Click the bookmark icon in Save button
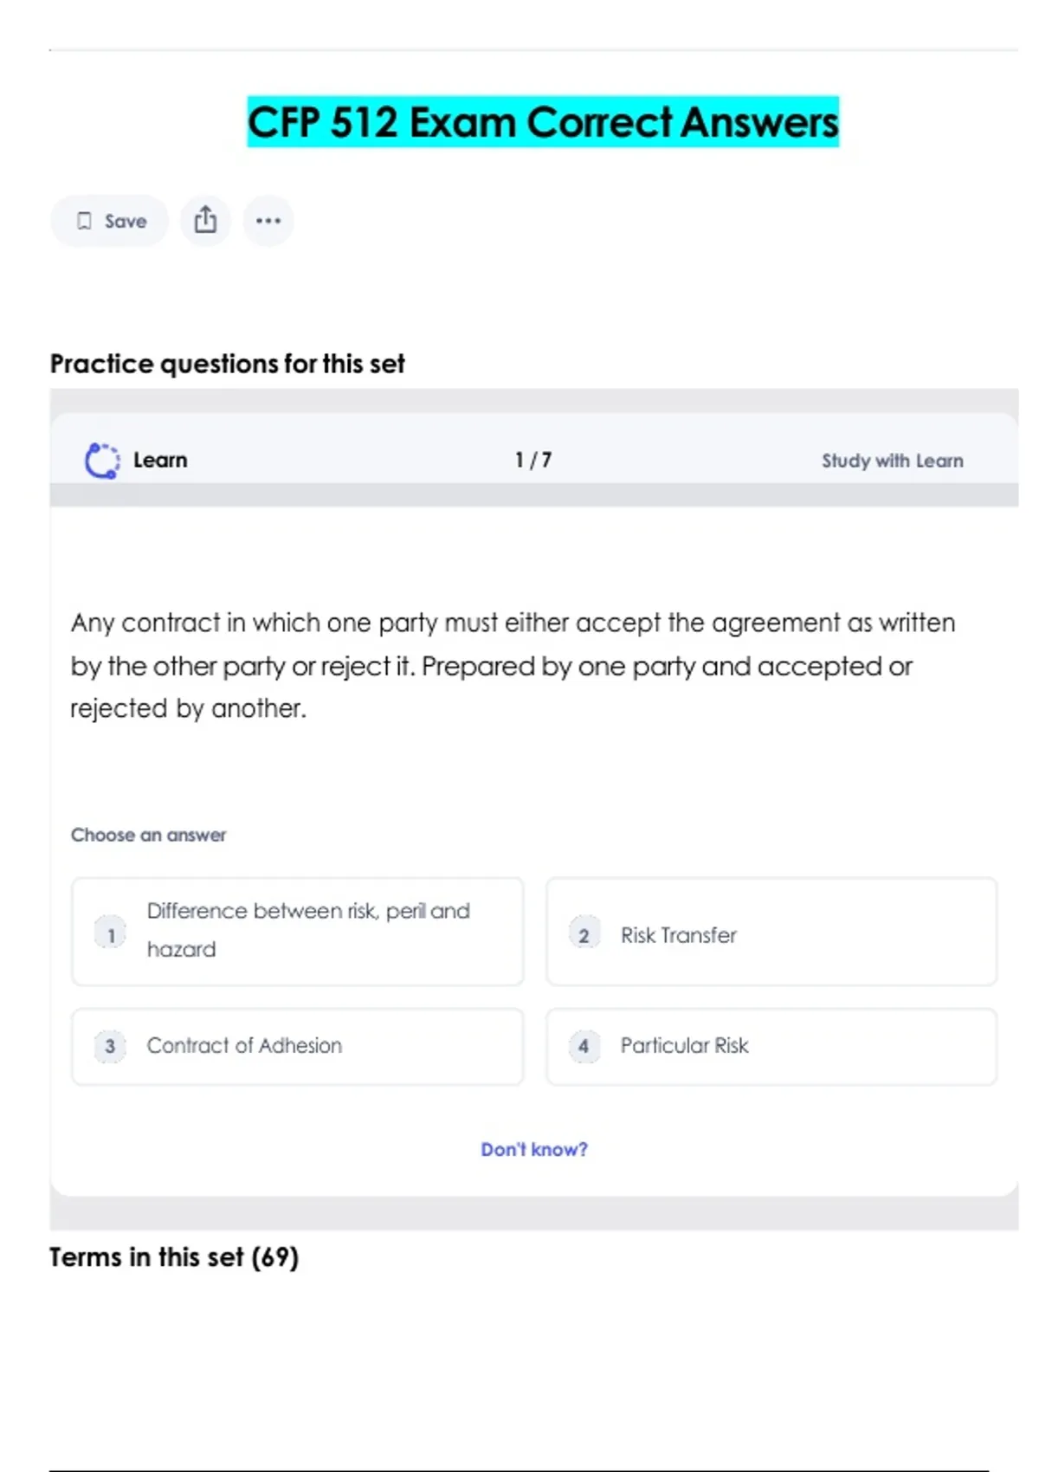This screenshot has height=1472, width=1039. click(x=84, y=221)
